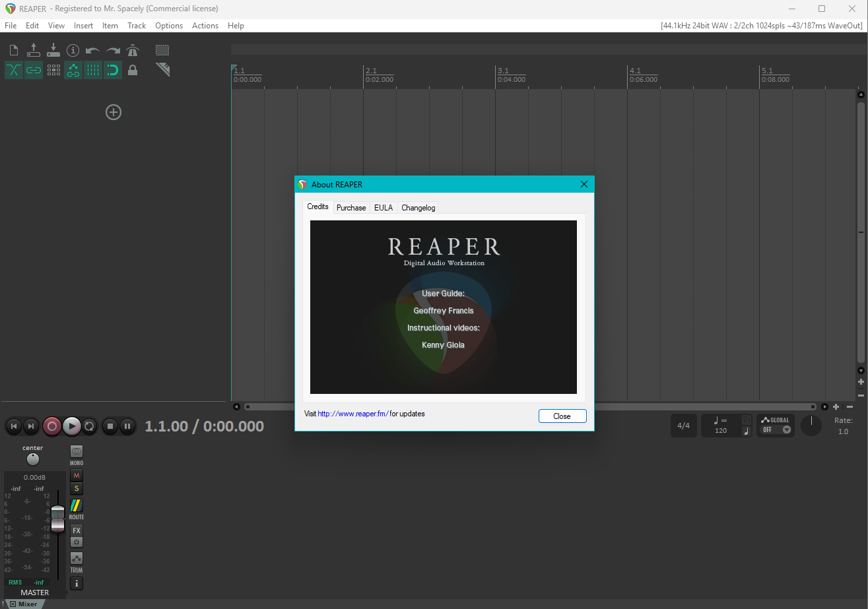The height and width of the screenshot is (609, 868).
Task: Toggle the repeat loop button
Action: (90, 426)
